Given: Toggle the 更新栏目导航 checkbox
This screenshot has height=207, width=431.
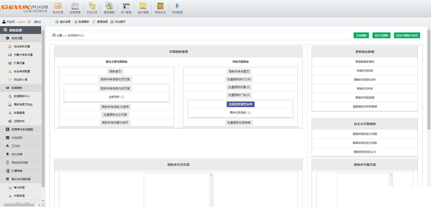Looking at the screenshot, I should pos(249,113).
